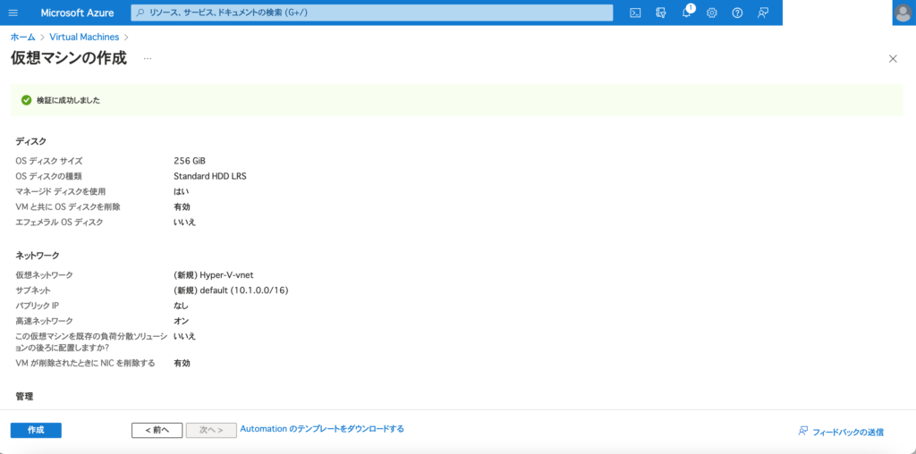Click the オン value for accelerated networking

coord(181,320)
